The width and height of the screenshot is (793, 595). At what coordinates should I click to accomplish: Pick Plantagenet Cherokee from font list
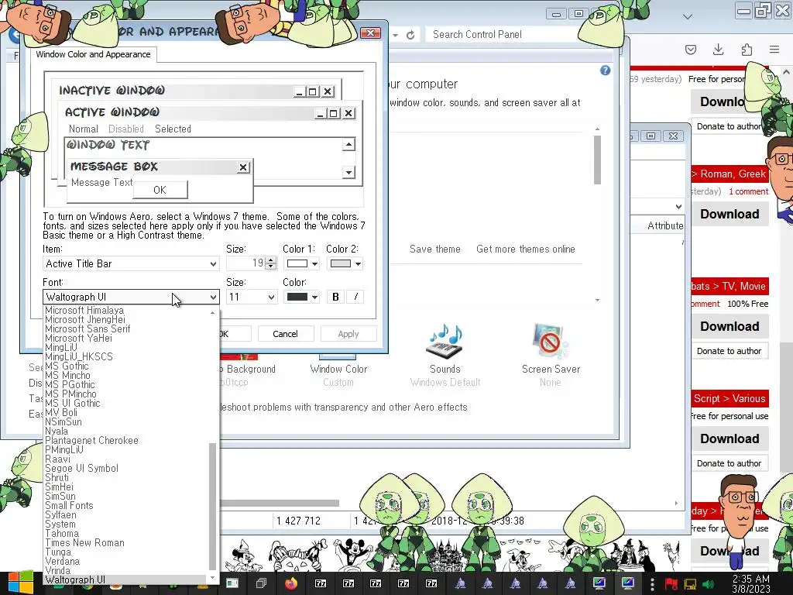[91, 441]
